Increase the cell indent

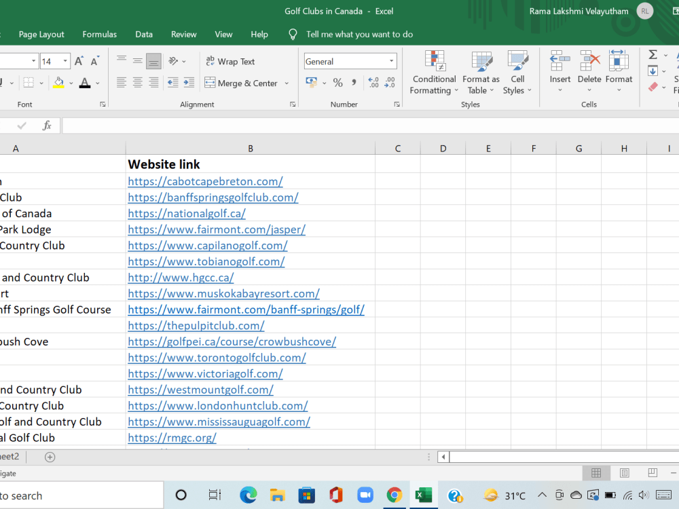click(x=189, y=82)
